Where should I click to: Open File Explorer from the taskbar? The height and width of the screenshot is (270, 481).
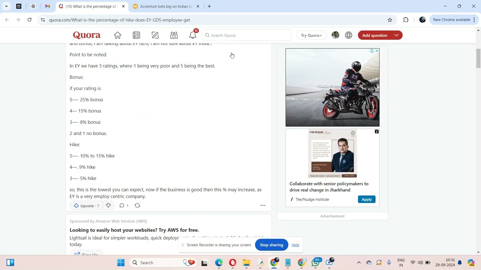click(x=247, y=262)
